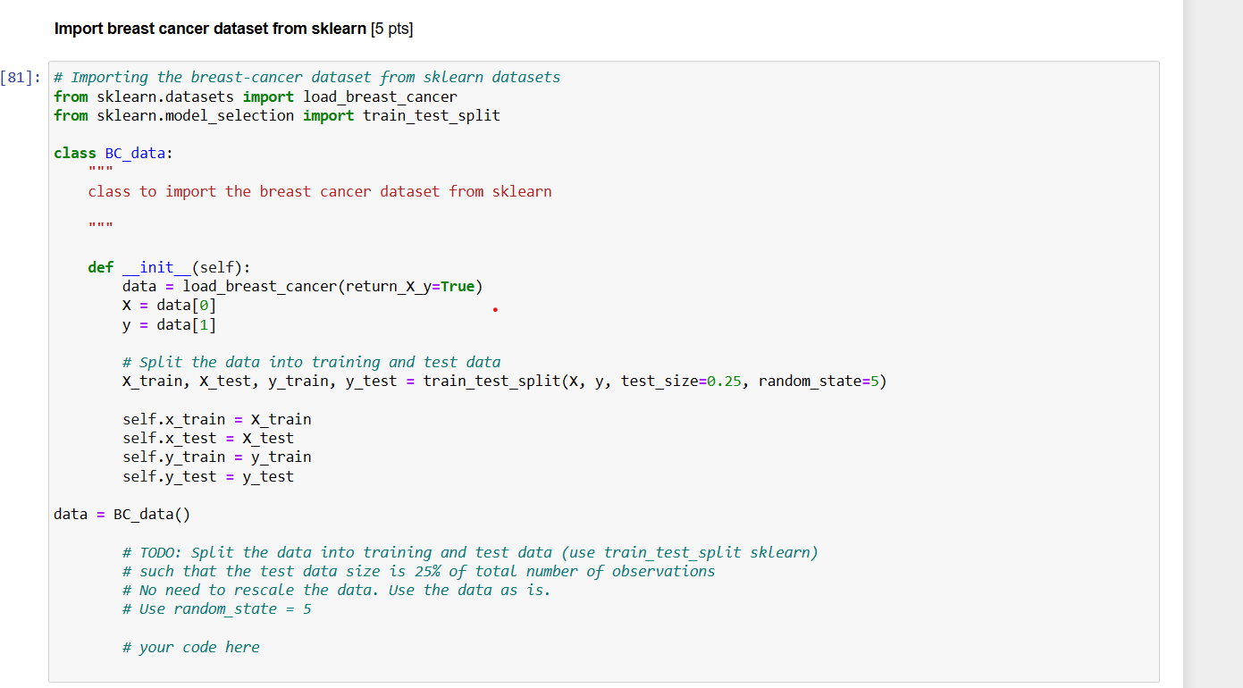The height and width of the screenshot is (688, 1243).
Task: Click the '# your code here' comment
Action: [x=190, y=647]
